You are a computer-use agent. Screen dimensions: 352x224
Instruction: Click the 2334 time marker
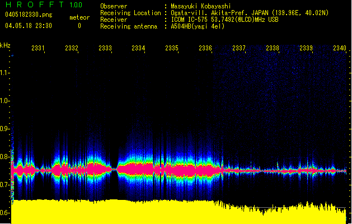(x=138, y=48)
